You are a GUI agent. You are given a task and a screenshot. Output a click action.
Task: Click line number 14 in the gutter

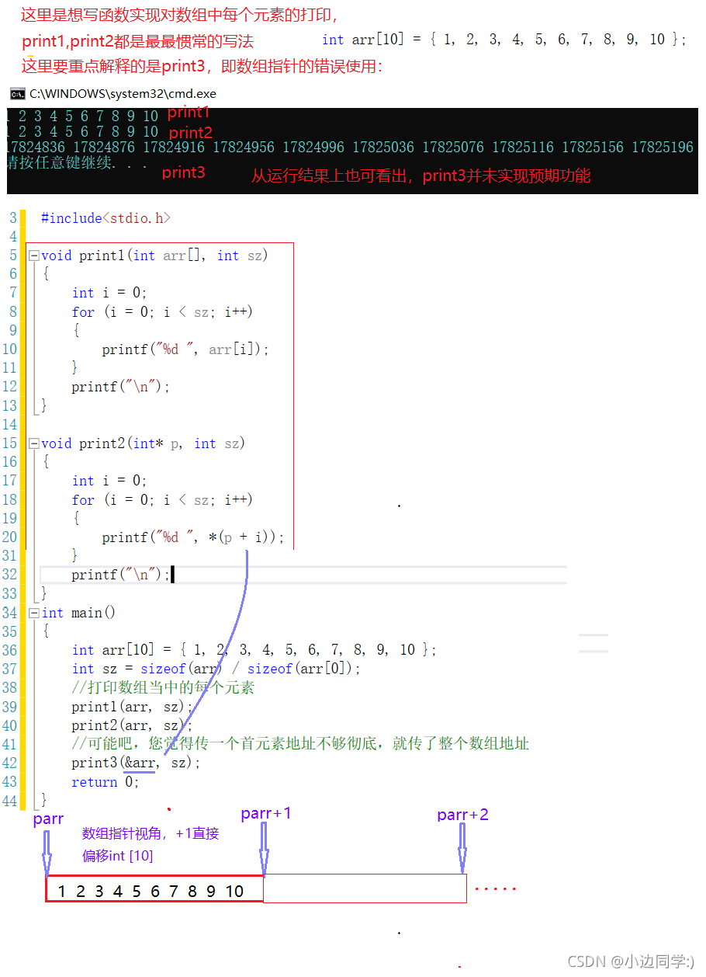(9, 424)
